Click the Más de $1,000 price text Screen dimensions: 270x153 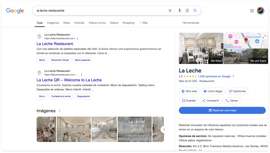[188, 81]
